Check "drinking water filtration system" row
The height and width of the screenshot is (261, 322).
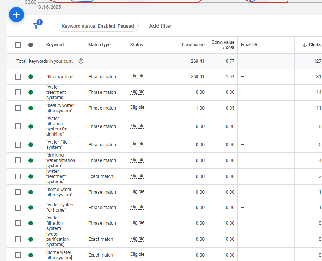click(x=18, y=160)
